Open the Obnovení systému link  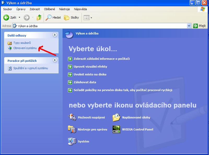click(25, 48)
